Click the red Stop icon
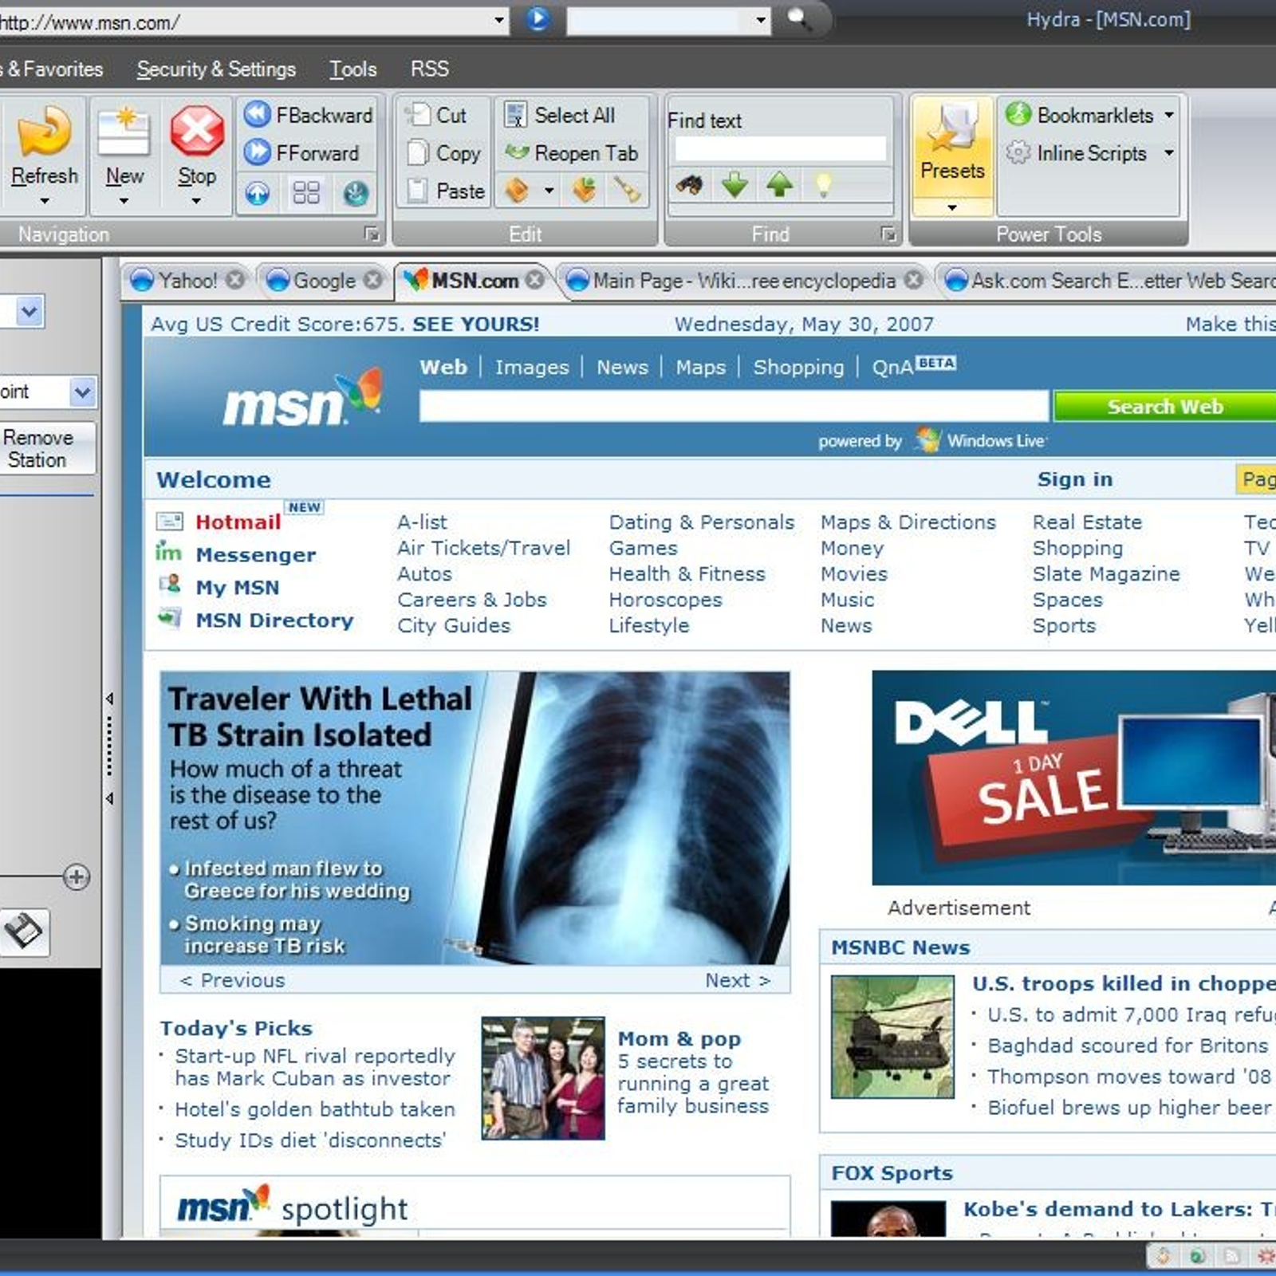This screenshot has height=1276, width=1276. click(197, 130)
